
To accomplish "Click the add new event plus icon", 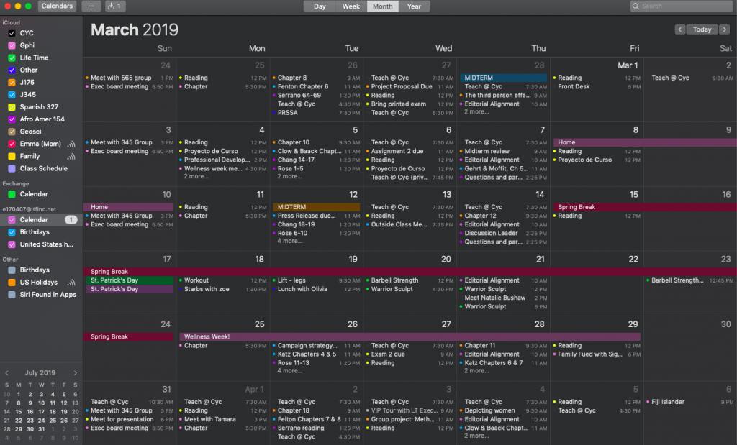I will [91, 6].
